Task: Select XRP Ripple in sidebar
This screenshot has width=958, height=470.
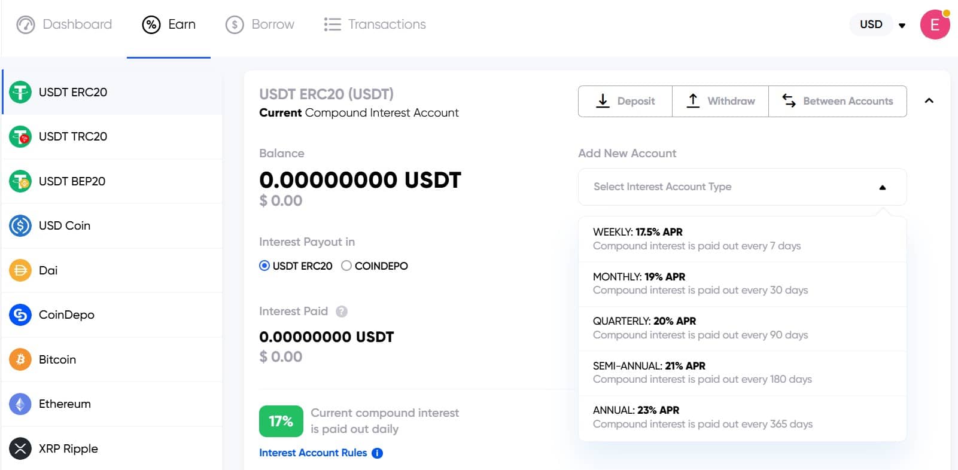Action: 112,448
